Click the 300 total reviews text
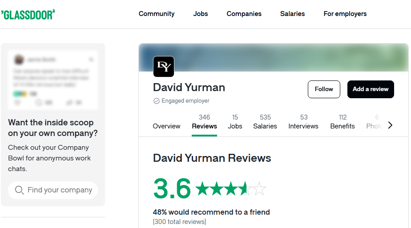411x228 pixels. [180, 222]
